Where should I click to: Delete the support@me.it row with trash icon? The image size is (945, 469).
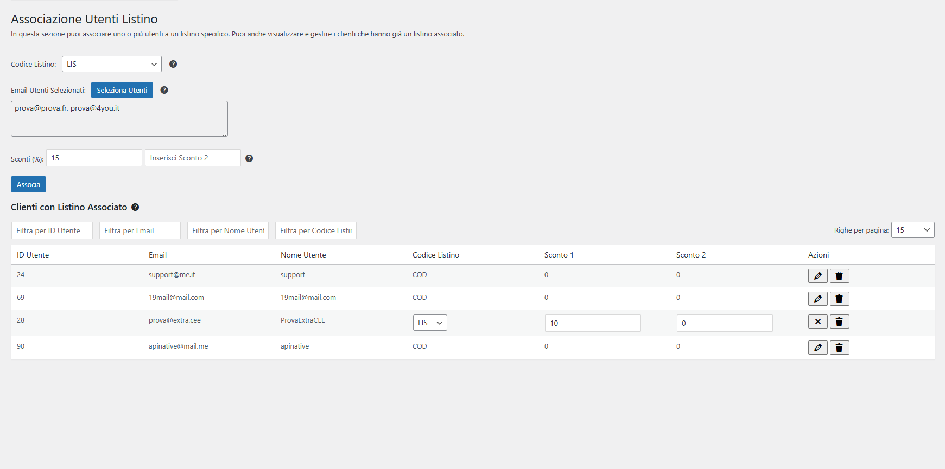tap(839, 276)
